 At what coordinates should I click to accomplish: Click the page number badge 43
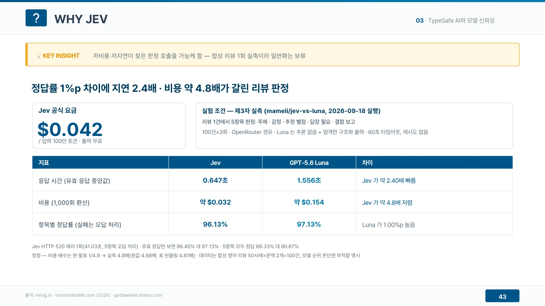(x=502, y=296)
